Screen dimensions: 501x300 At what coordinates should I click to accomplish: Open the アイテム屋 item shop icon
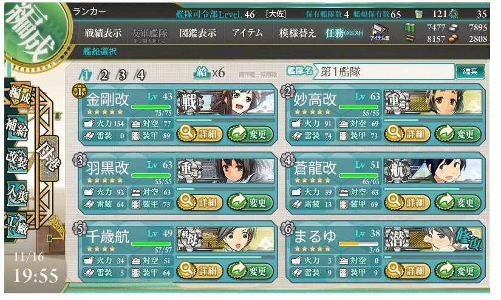click(380, 33)
